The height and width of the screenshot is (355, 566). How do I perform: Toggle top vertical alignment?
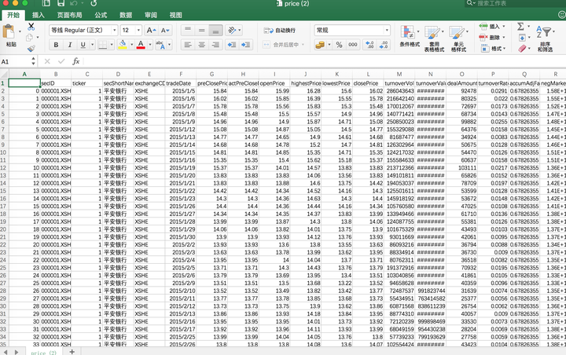click(x=188, y=31)
